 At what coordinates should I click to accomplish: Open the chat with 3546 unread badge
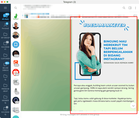pos(16,63)
